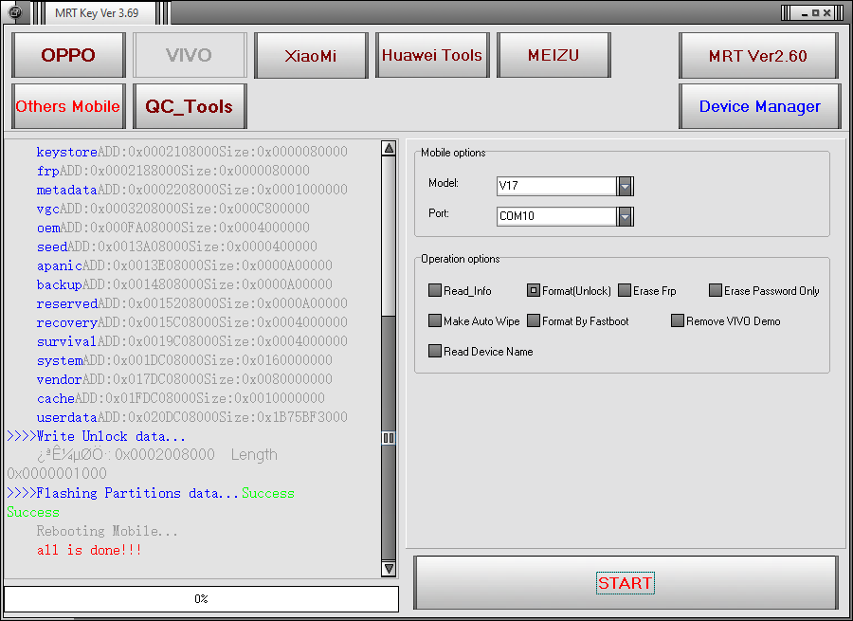Expand the Port dropdown arrow
The image size is (853, 621).
[x=626, y=216]
